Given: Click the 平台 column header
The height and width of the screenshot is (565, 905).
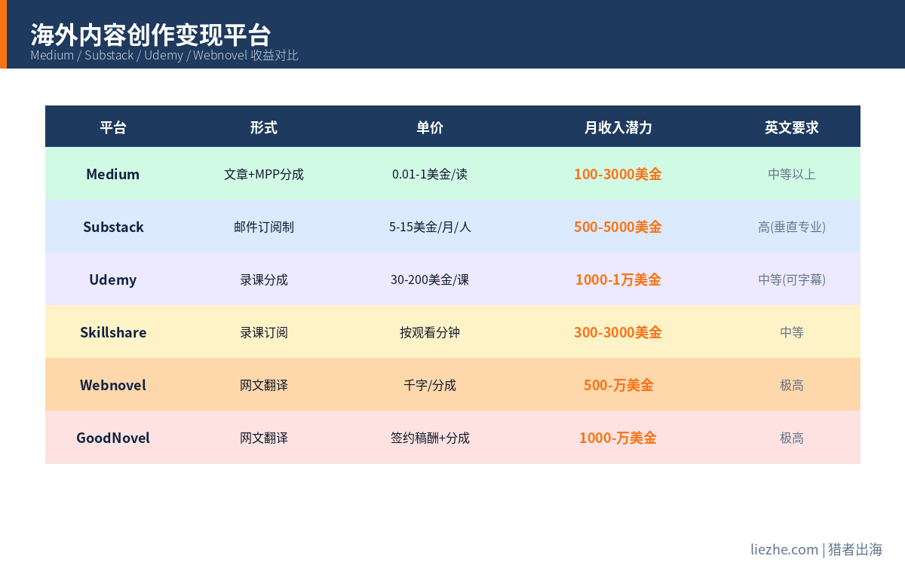Looking at the screenshot, I should [x=113, y=128].
